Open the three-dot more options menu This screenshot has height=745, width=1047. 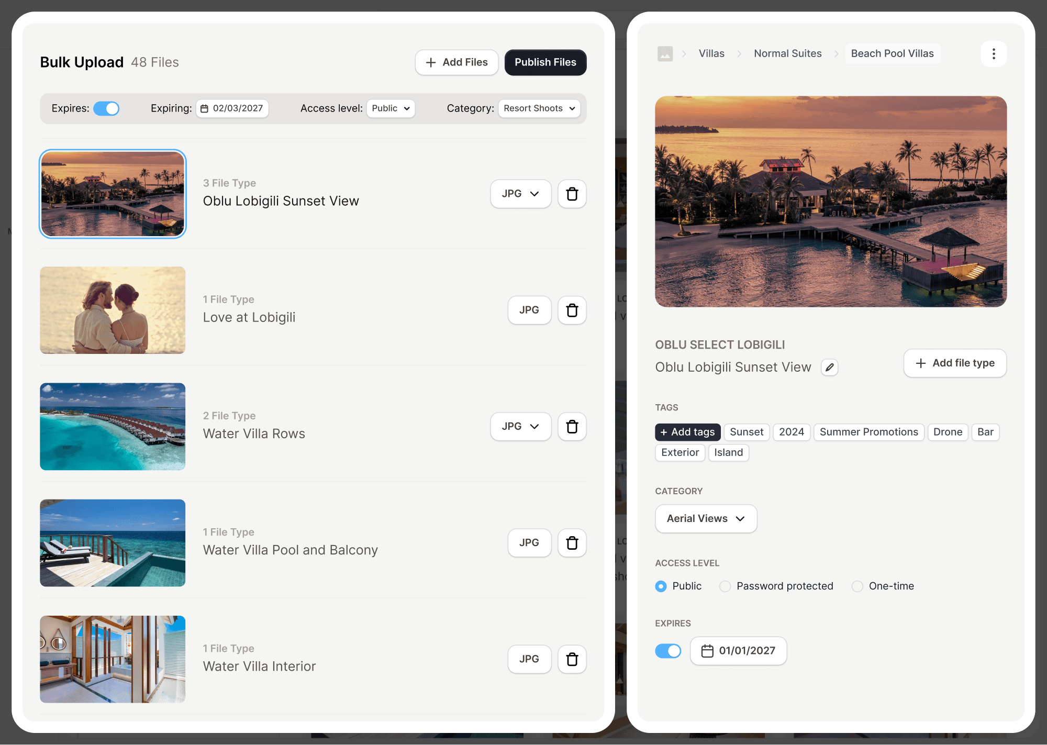coord(993,54)
